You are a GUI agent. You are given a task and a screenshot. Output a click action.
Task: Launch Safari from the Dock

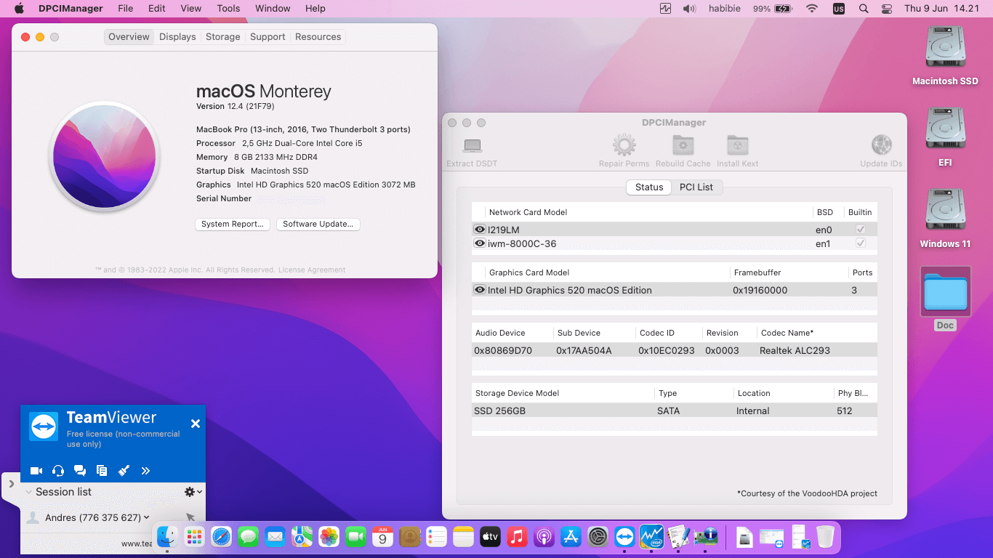(x=221, y=537)
